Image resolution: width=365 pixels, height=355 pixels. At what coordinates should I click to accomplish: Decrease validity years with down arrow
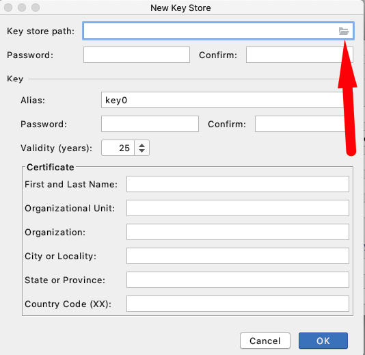tap(141, 151)
